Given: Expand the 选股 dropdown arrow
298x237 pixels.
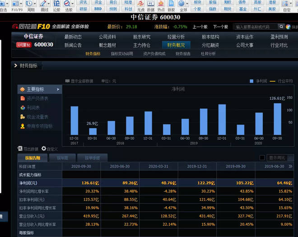Looking at the screenshot, I should point(72,4).
